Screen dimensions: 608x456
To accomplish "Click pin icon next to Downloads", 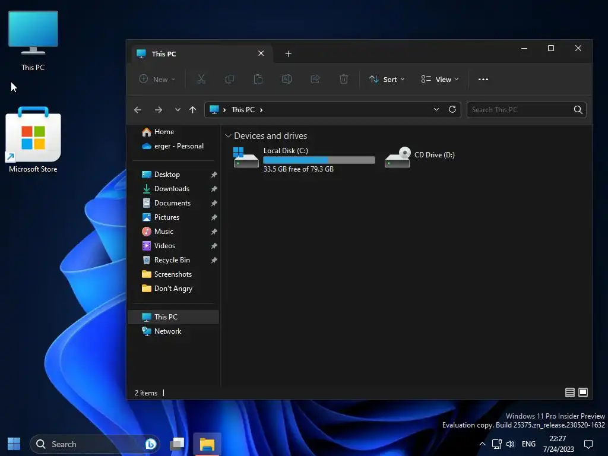I will 214,189.
